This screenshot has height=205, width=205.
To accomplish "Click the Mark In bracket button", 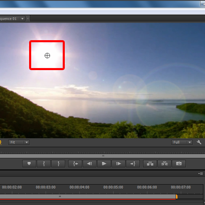I will click(44, 164).
